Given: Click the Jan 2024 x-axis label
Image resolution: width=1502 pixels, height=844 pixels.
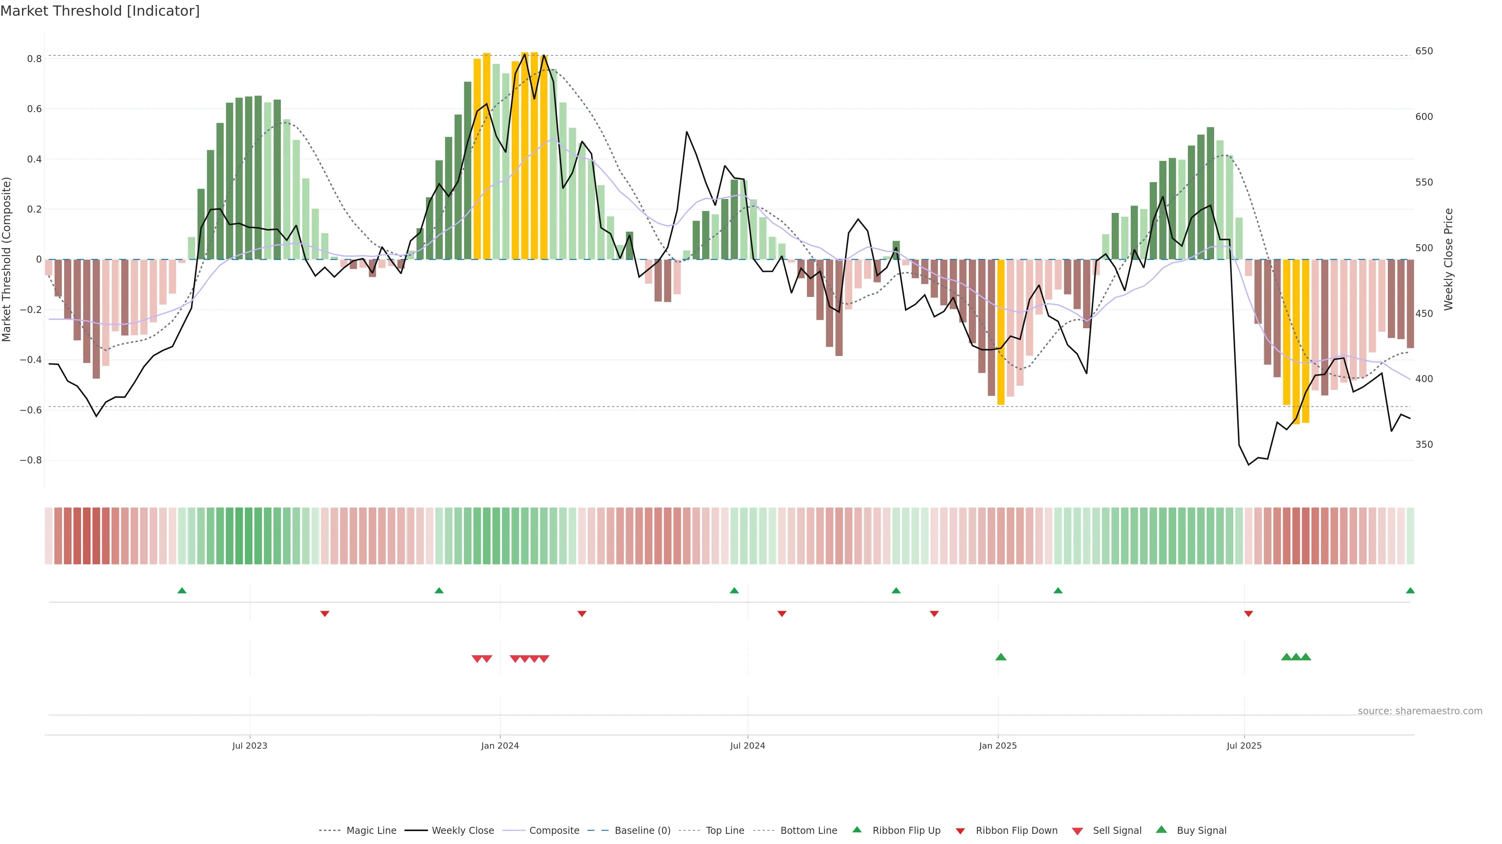Looking at the screenshot, I should click(500, 746).
